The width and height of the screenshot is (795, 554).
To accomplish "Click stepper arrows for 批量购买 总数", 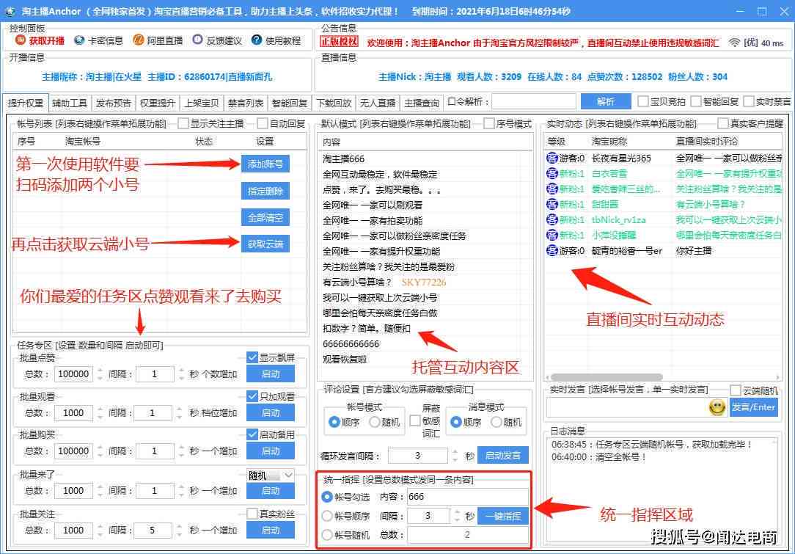I will [x=100, y=451].
